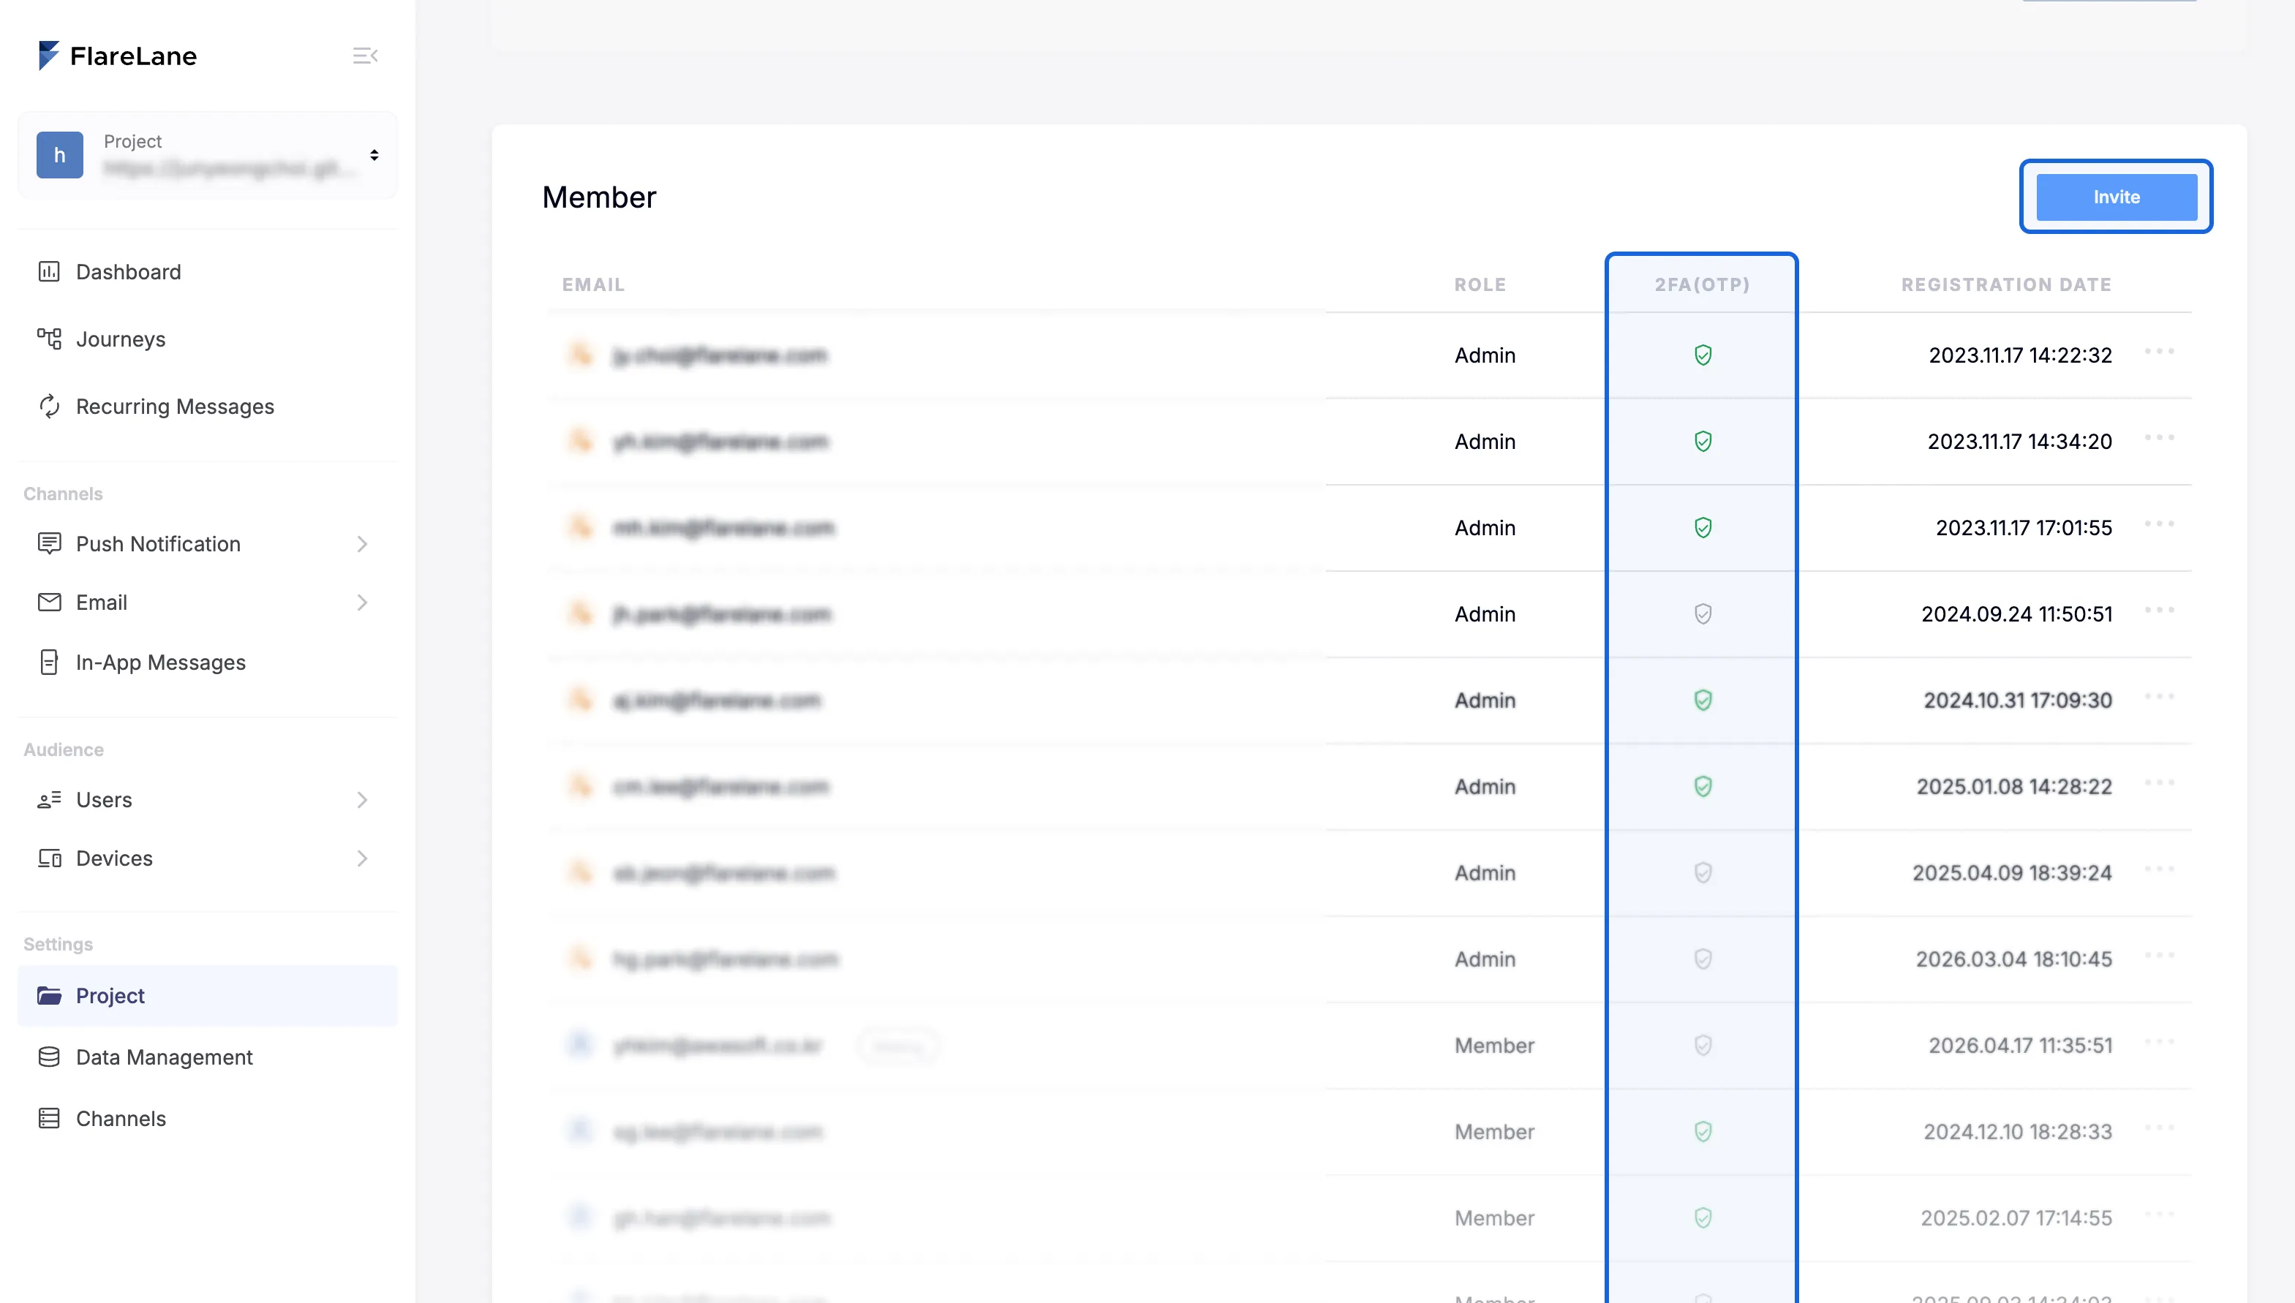2295x1303 pixels.
Task: Click the EMAIL column header
Action: click(x=593, y=284)
